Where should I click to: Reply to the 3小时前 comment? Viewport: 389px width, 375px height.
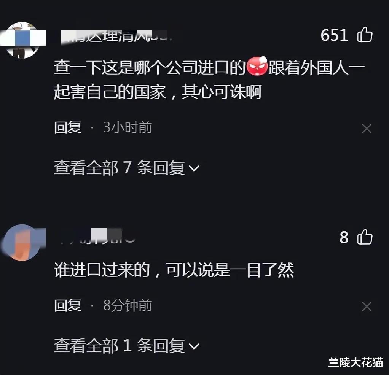(68, 127)
